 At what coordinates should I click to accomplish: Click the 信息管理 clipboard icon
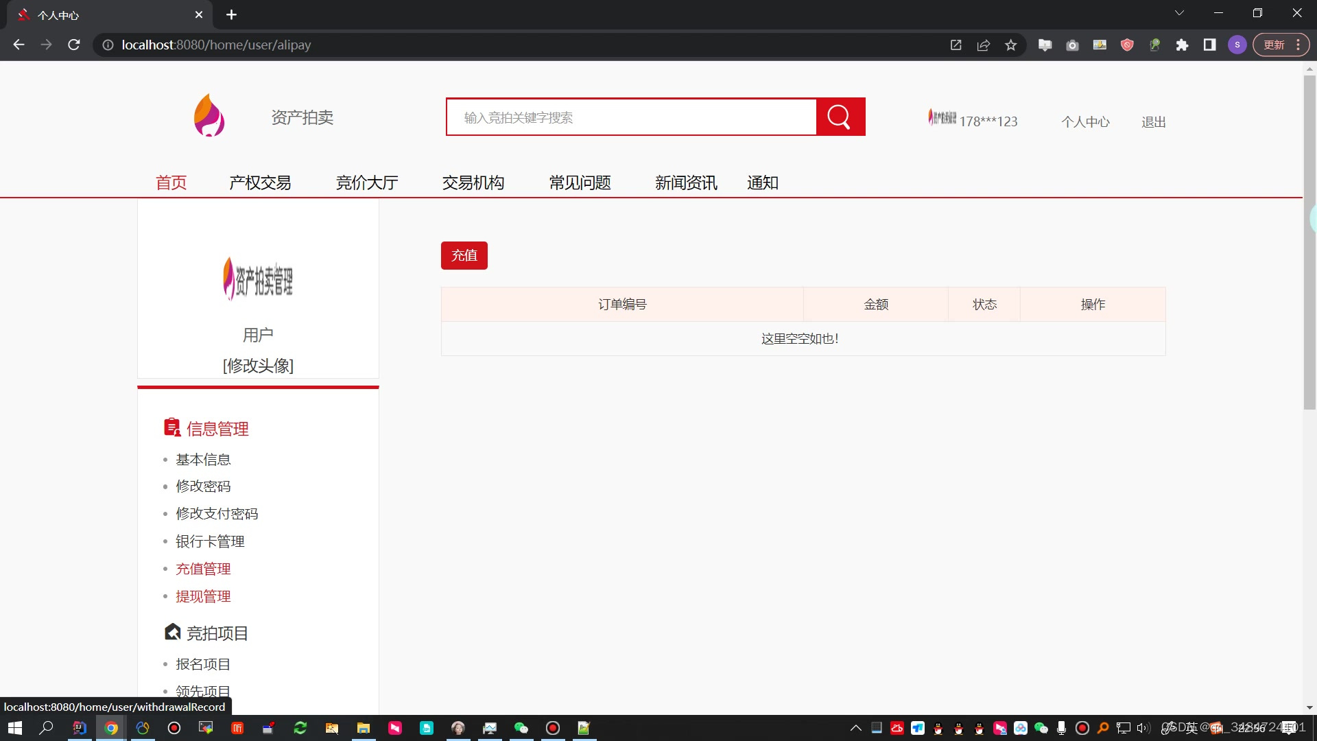[x=171, y=427]
